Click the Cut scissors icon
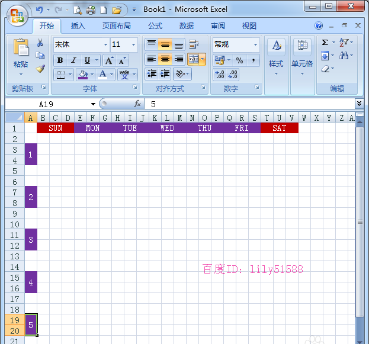Viewport: 369px width, 344px height. [x=40, y=43]
